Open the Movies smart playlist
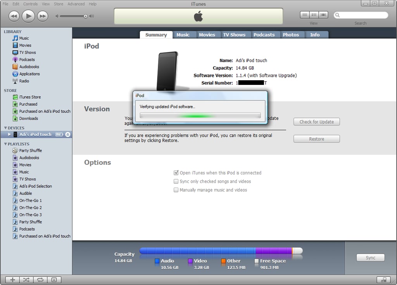Screen dimensions: 397x285 (22, 165)
